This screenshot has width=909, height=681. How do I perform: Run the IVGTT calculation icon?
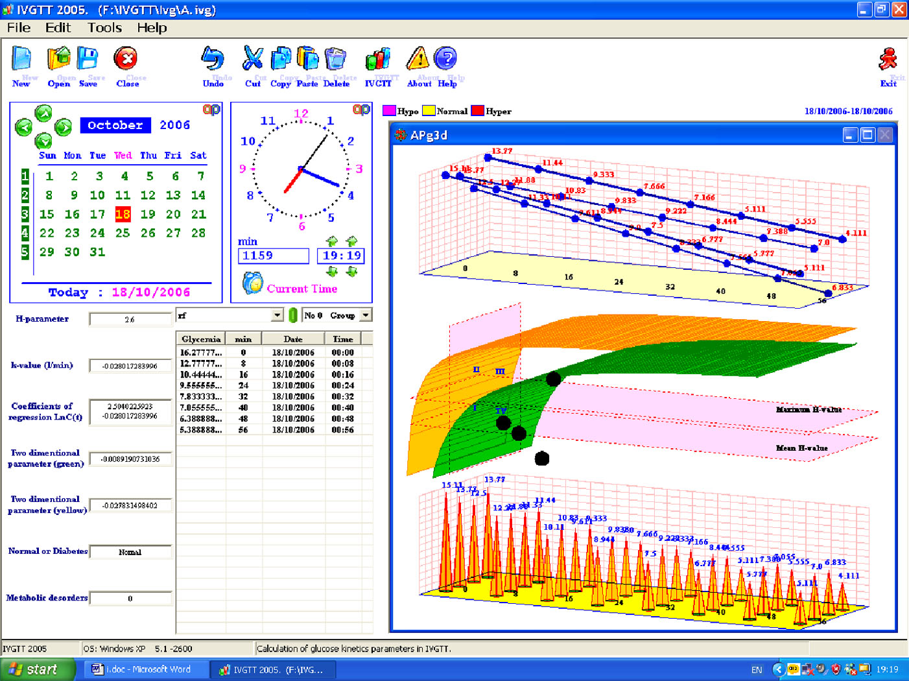click(x=378, y=60)
